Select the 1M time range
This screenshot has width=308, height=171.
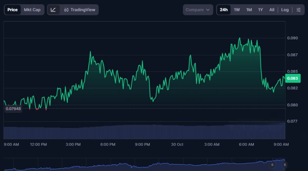pos(249,10)
